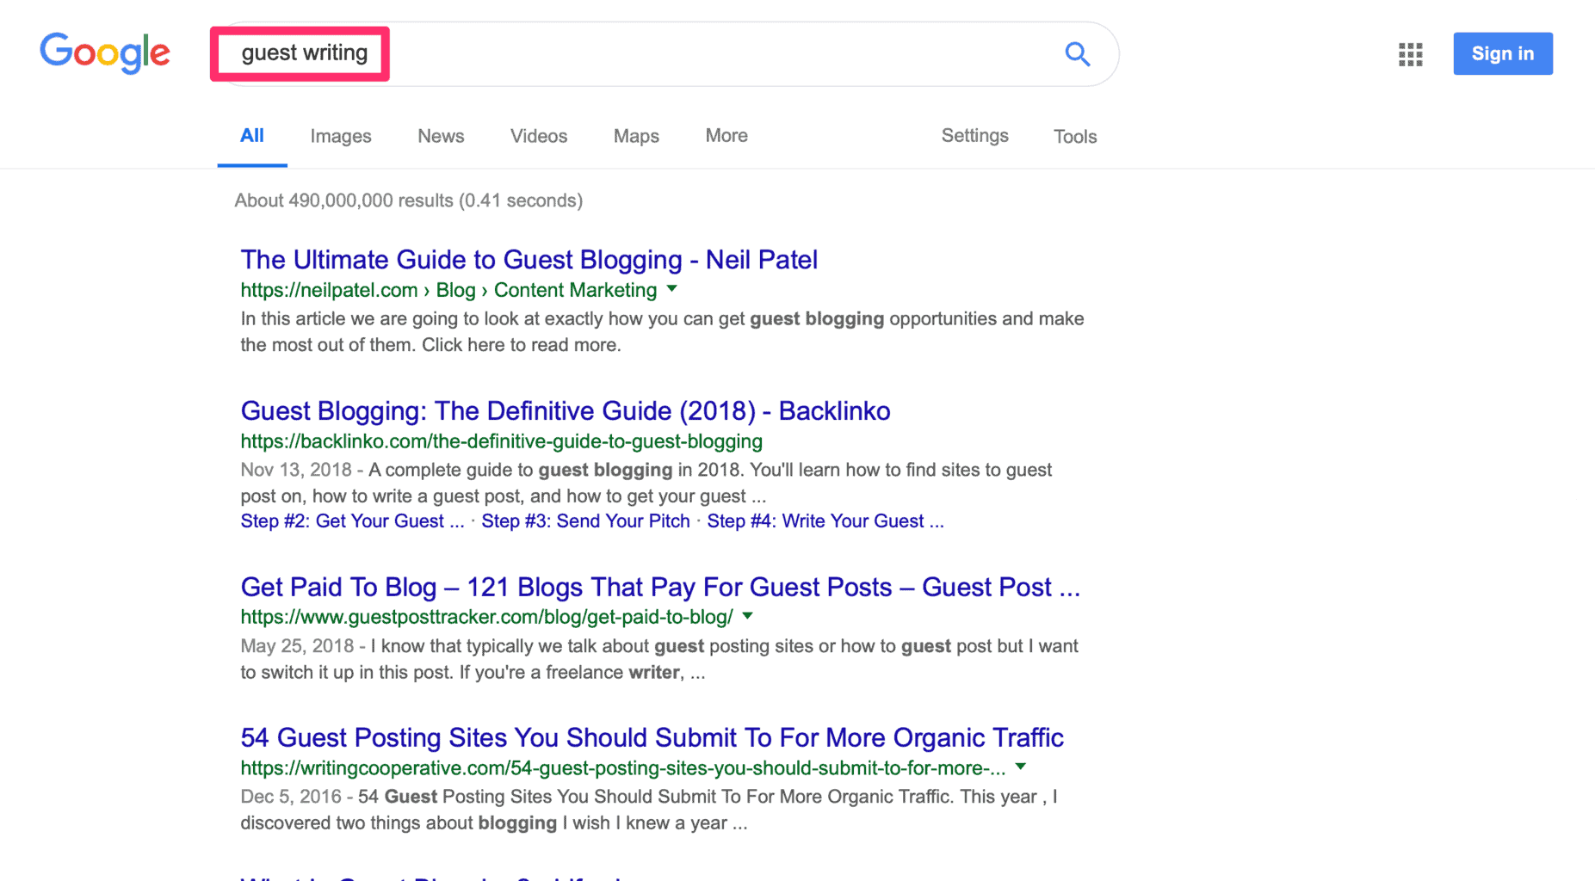Open the Google apps grid
1595x881 pixels.
click(x=1410, y=54)
